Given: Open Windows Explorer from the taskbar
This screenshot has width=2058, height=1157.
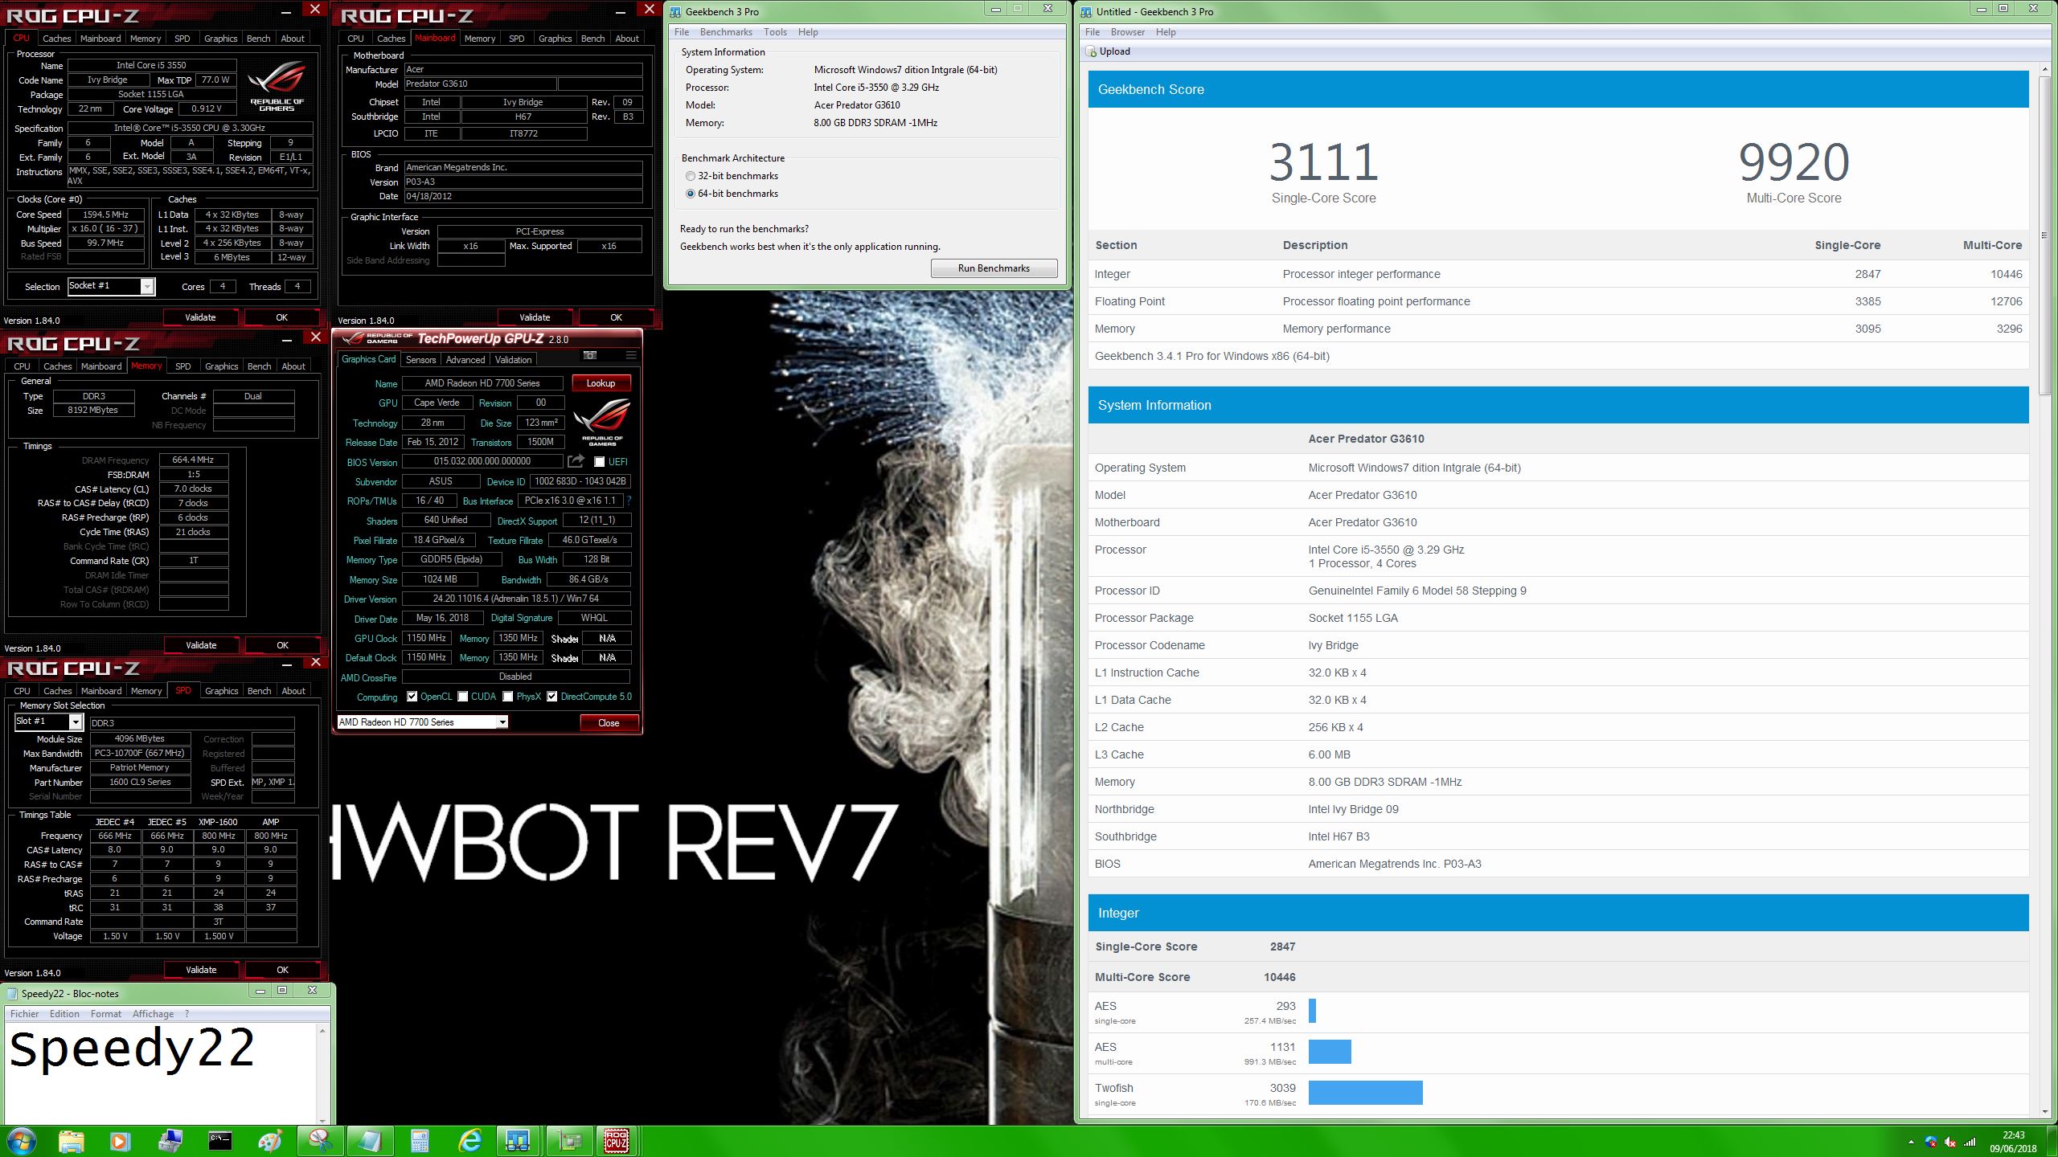Looking at the screenshot, I should click(x=71, y=1141).
